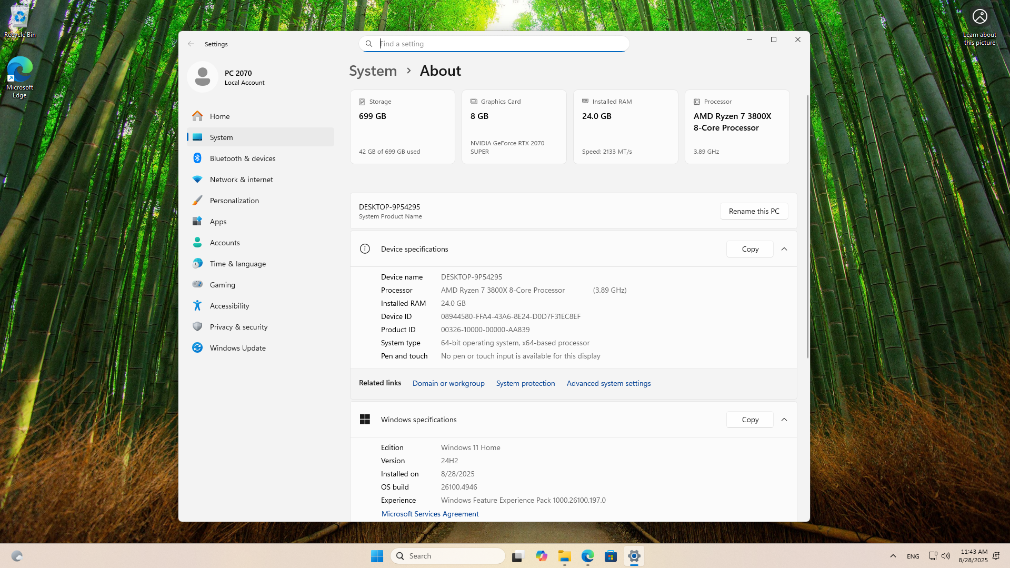Image resolution: width=1010 pixels, height=568 pixels.
Task: Maximize the Settings window
Action: point(774,39)
